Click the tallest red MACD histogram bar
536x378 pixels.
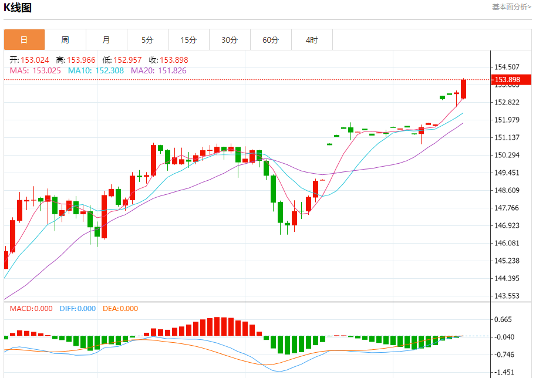tap(217, 327)
